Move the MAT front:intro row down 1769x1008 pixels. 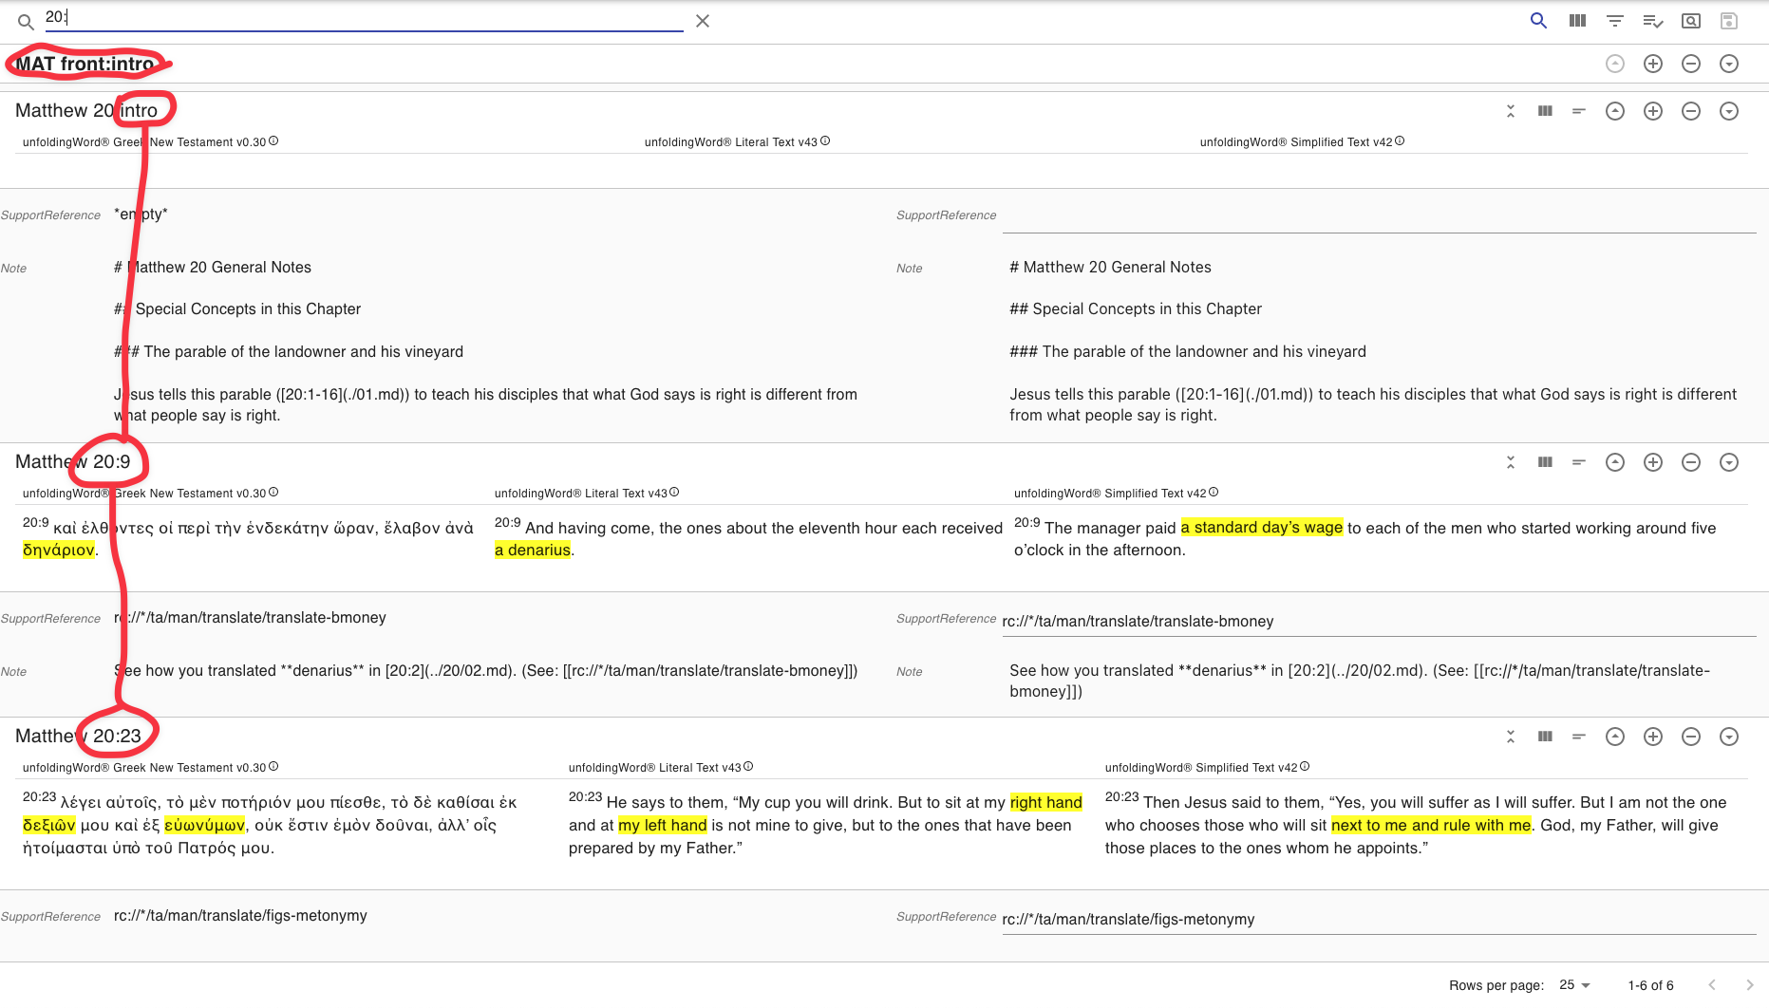coord(1729,64)
